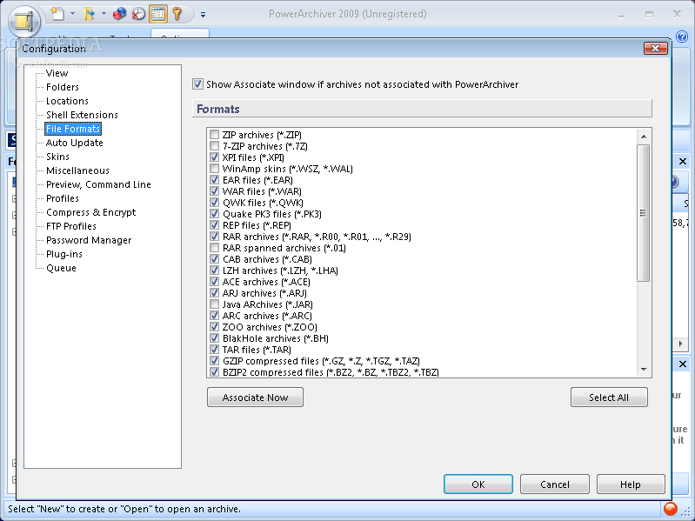This screenshot has width=695, height=521.
Task: Open FTP Profiles settings
Action: click(71, 226)
